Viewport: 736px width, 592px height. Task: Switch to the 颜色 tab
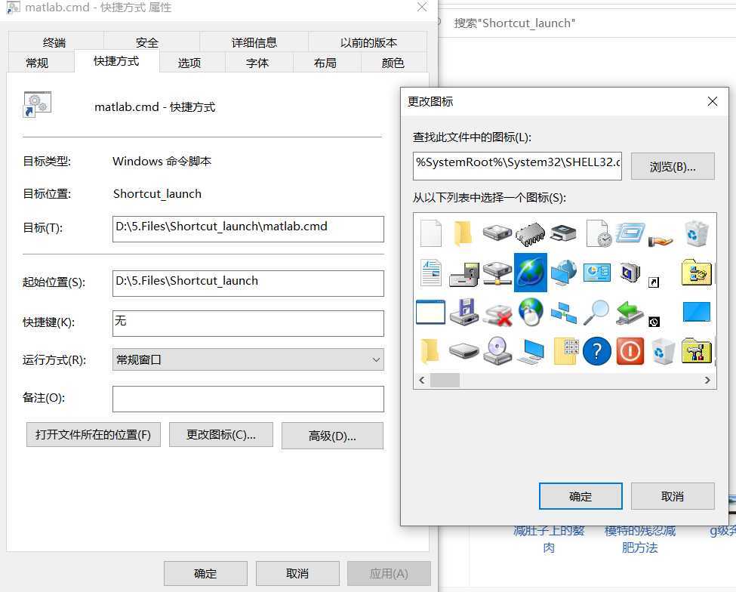pyautogui.click(x=393, y=63)
